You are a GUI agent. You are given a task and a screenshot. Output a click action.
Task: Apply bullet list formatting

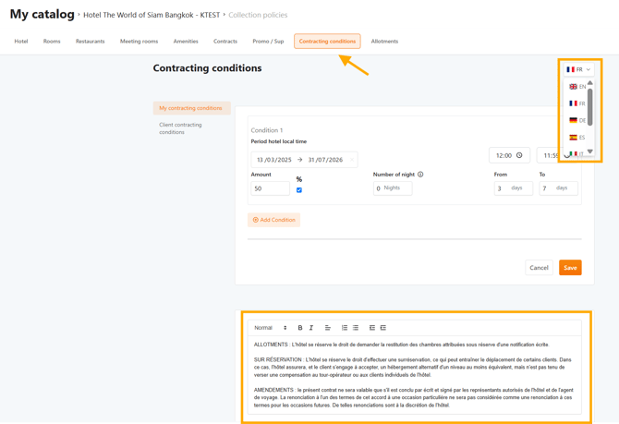356,328
